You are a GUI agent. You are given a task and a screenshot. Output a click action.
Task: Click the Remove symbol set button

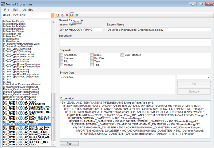tap(194, 92)
